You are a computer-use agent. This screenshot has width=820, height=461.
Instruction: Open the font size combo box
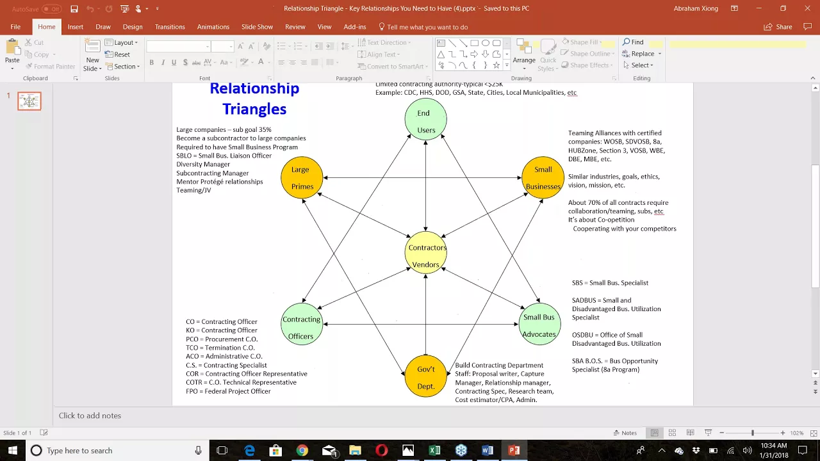pyautogui.click(x=222, y=46)
